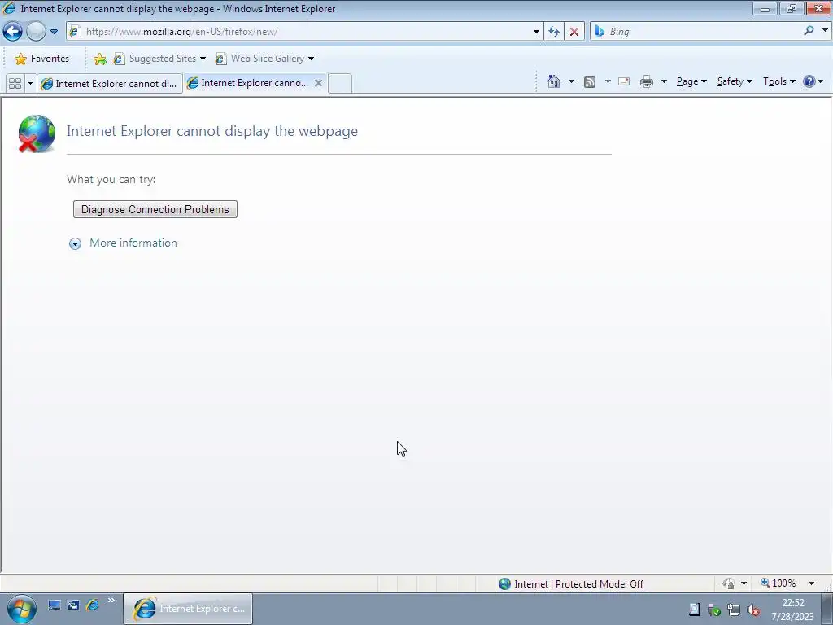Click the Read Mail envelope icon
This screenshot has height=625, width=833.
pos(624,81)
